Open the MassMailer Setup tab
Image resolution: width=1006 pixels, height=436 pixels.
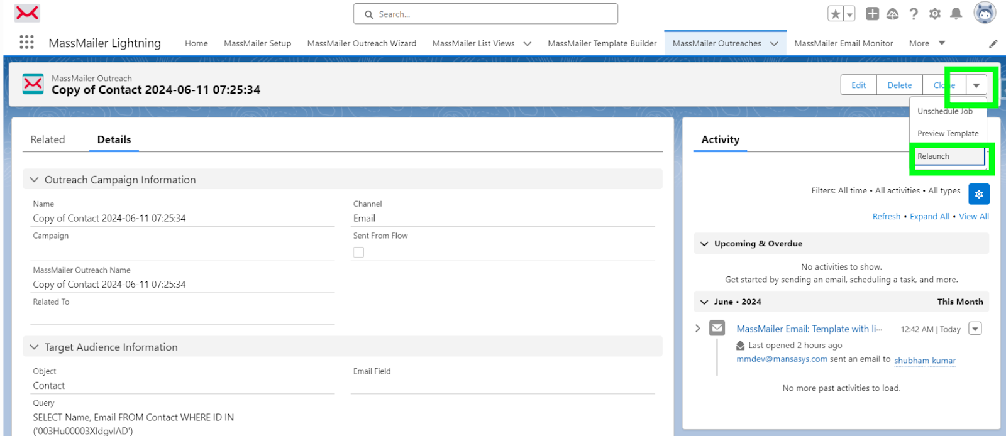coord(257,43)
